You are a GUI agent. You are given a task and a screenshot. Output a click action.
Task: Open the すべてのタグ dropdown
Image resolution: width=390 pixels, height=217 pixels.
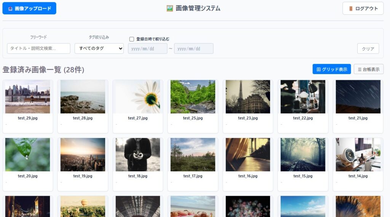click(x=99, y=48)
